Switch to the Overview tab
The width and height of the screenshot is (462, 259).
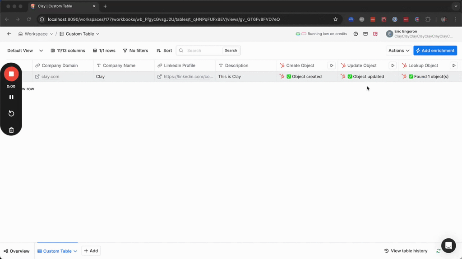coord(17,251)
